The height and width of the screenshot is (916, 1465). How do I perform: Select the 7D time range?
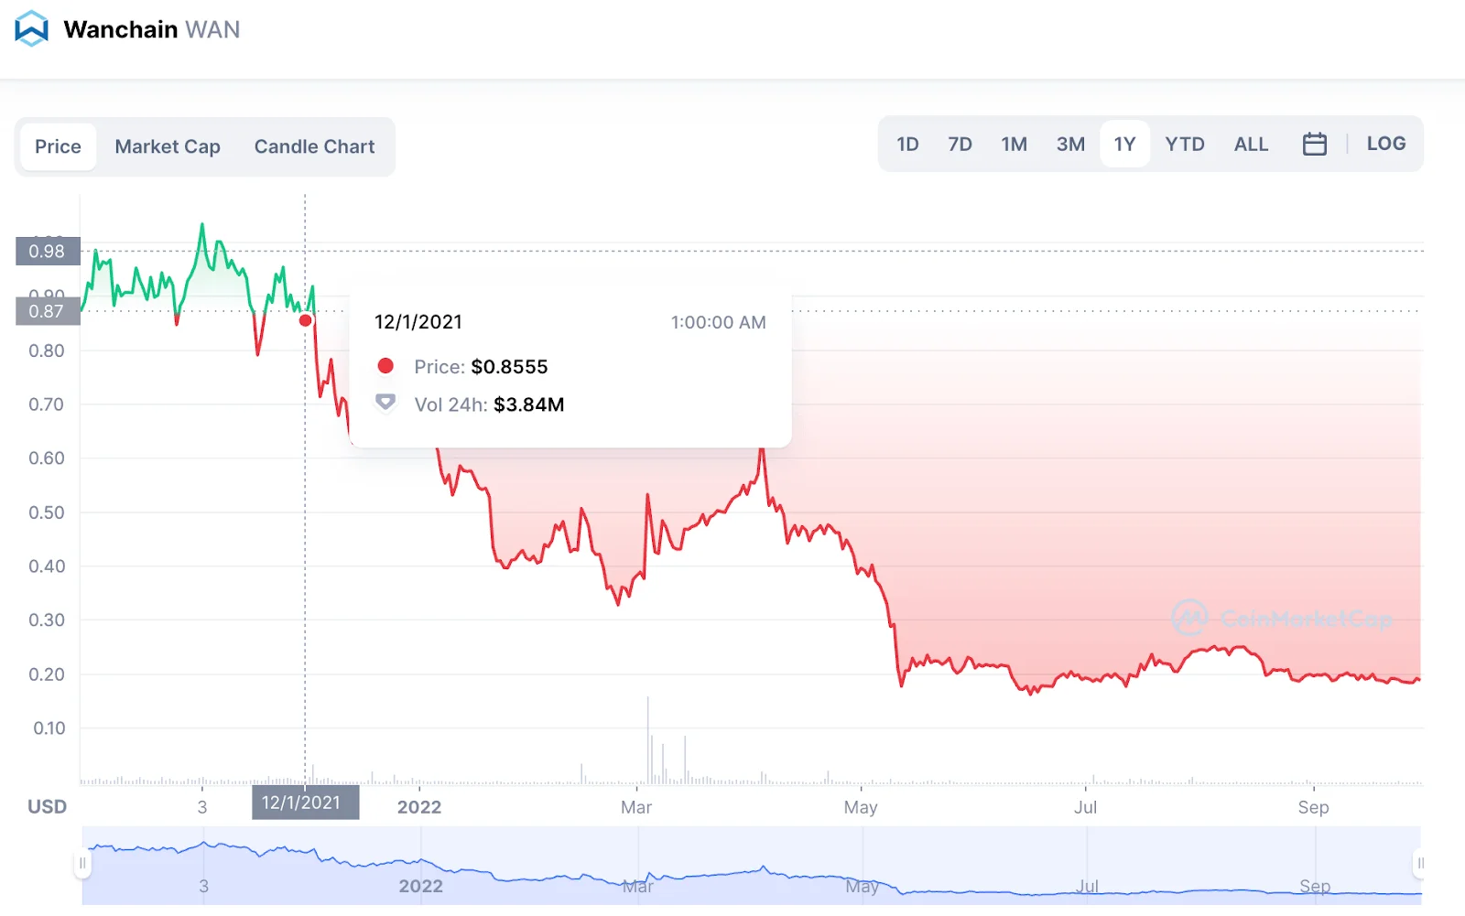click(960, 144)
